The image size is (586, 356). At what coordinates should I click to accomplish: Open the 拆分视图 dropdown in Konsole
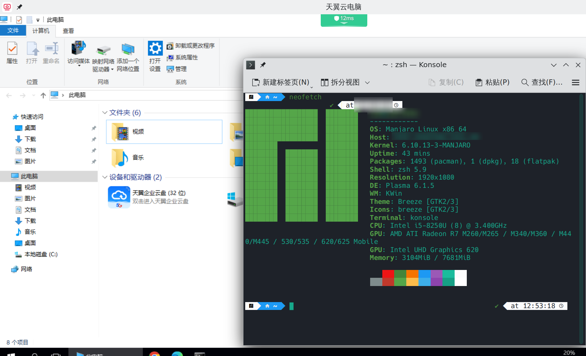(x=368, y=82)
